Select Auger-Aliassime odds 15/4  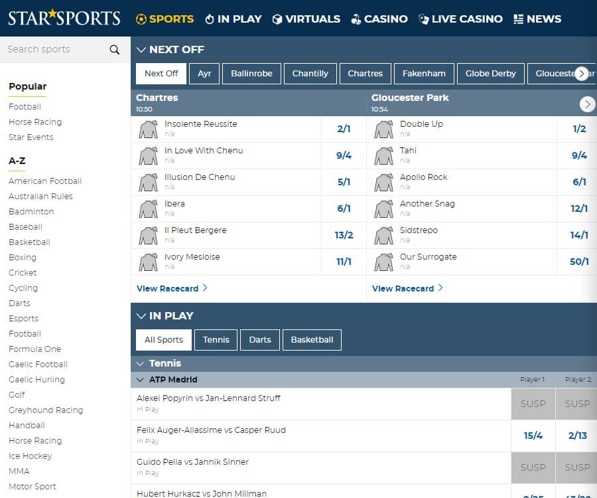[533, 436]
